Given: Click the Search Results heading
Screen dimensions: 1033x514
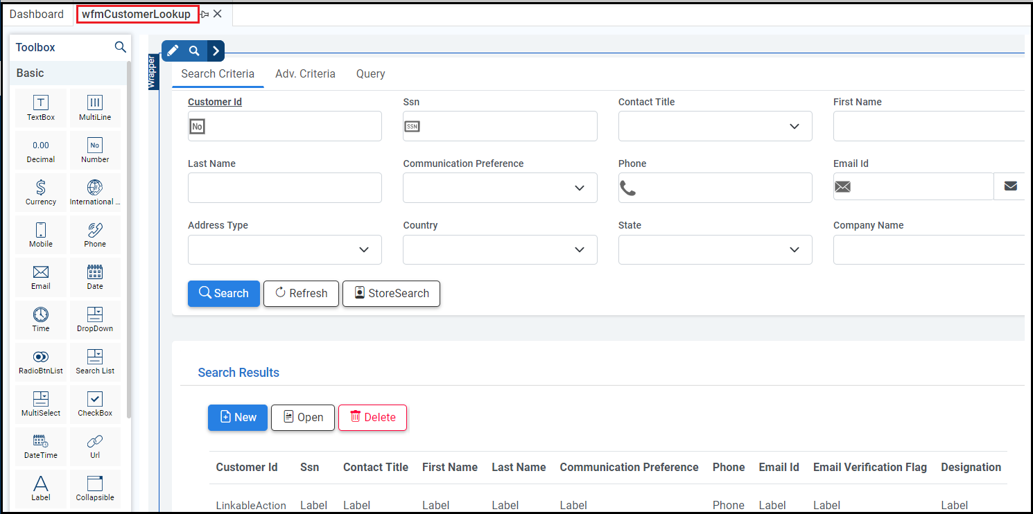Looking at the screenshot, I should [x=238, y=373].
